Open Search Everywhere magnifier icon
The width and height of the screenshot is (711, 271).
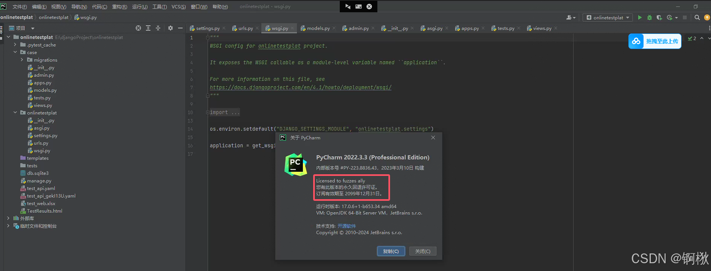(x=697, y=18)
